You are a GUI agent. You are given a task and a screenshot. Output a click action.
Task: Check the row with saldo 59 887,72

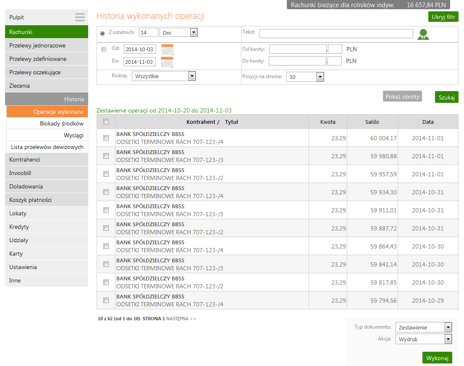(x=106, y=228)
